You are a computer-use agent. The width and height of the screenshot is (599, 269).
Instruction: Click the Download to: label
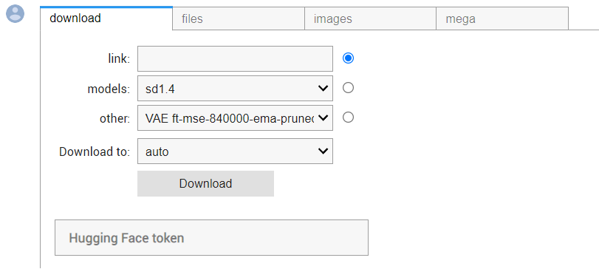coord(95,151)
